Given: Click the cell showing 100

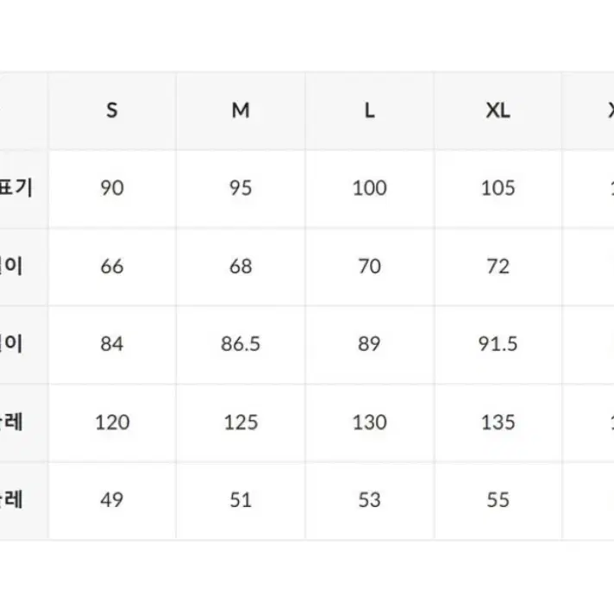Looking at the screenshot, I should point(370,188).
